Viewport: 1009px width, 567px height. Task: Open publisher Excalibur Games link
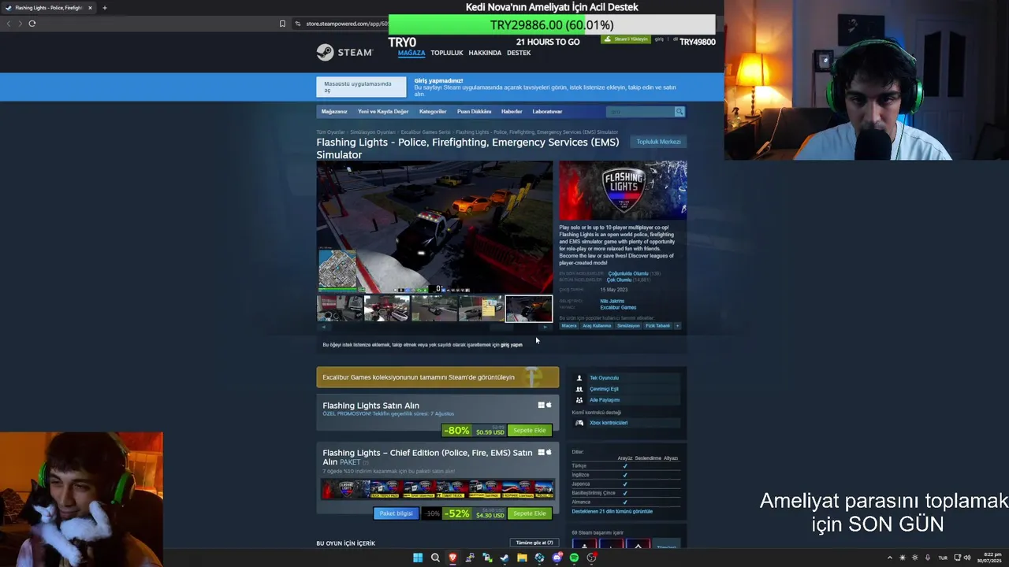coord(618,308)
